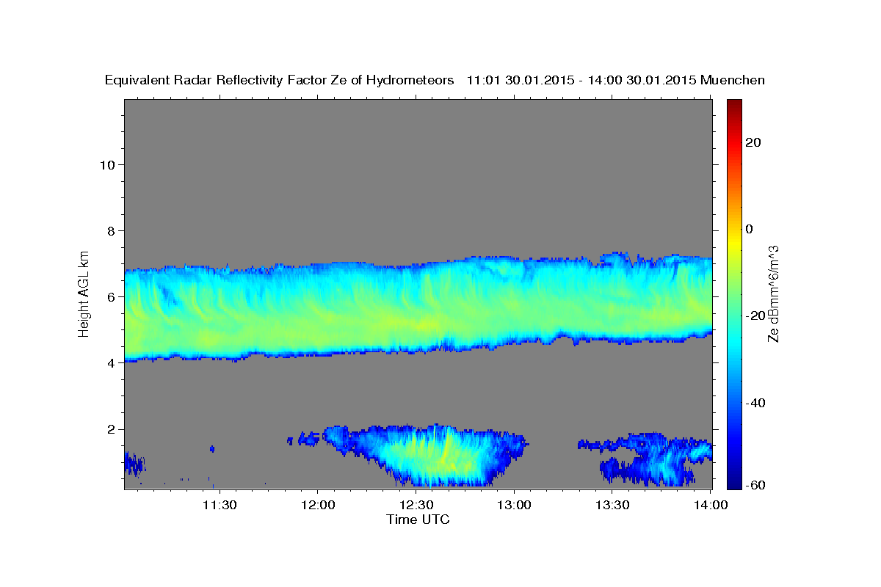881x587 pixels.
Task: Click the dark red top of the colorbar
Action: (733, 105)
